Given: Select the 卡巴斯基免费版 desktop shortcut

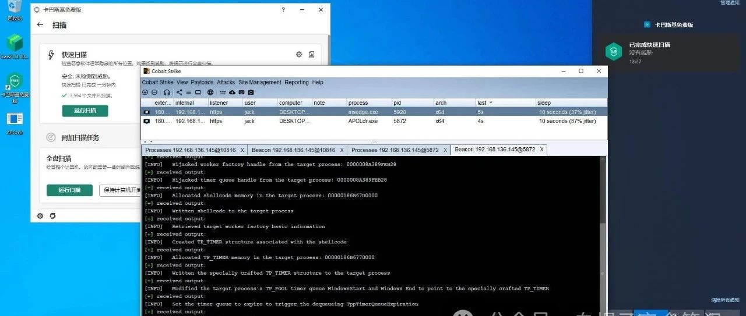Looking at the screenshot, I should (15, 88).
